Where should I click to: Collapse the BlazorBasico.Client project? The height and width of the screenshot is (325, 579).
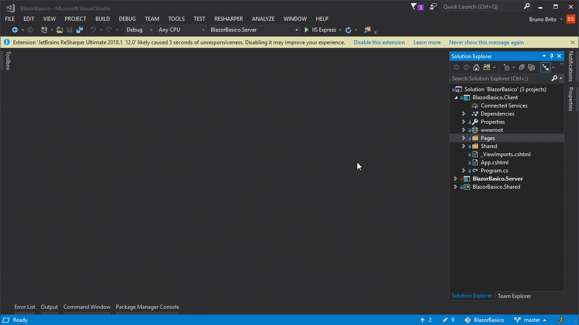(456, 97)
